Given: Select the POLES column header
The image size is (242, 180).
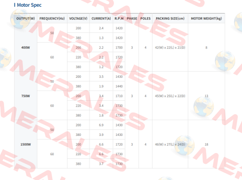Looking at the screenshot, I should click(x=145, y=18).
